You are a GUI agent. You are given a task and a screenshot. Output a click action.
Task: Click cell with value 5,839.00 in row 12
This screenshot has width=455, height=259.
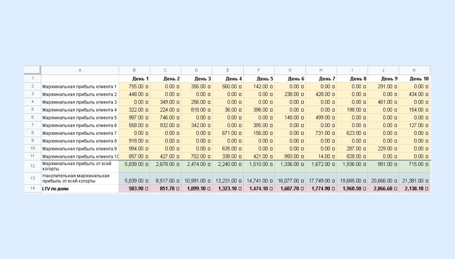134,166
